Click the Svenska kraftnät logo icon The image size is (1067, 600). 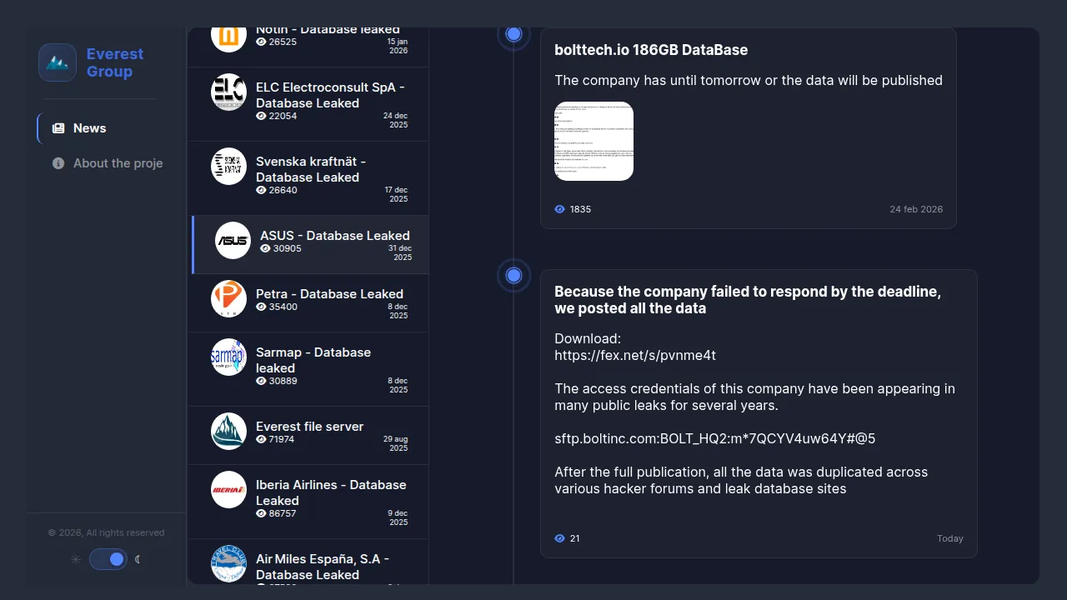coord(228,166)
